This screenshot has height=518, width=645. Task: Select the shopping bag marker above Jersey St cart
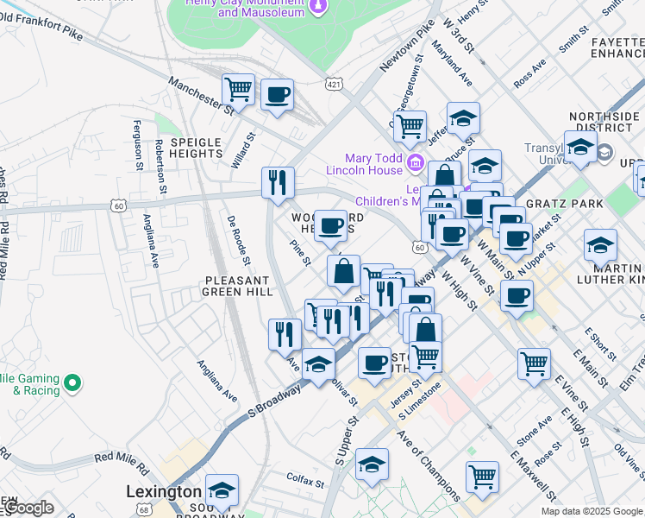[426, 329]
